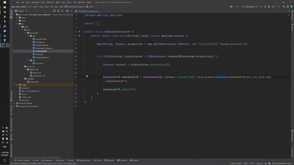
Task: Click the run gutter arrow beside class EmbeddedContainer
Action: pyautogui.click(x=79, y=32)
